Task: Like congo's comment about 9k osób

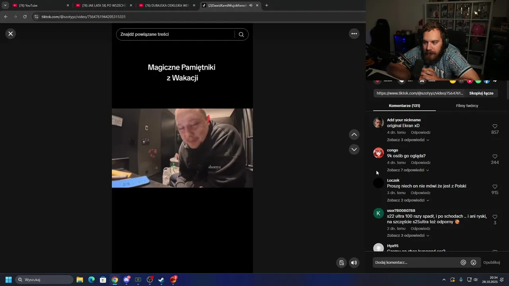Action: (x=495, y=157)
